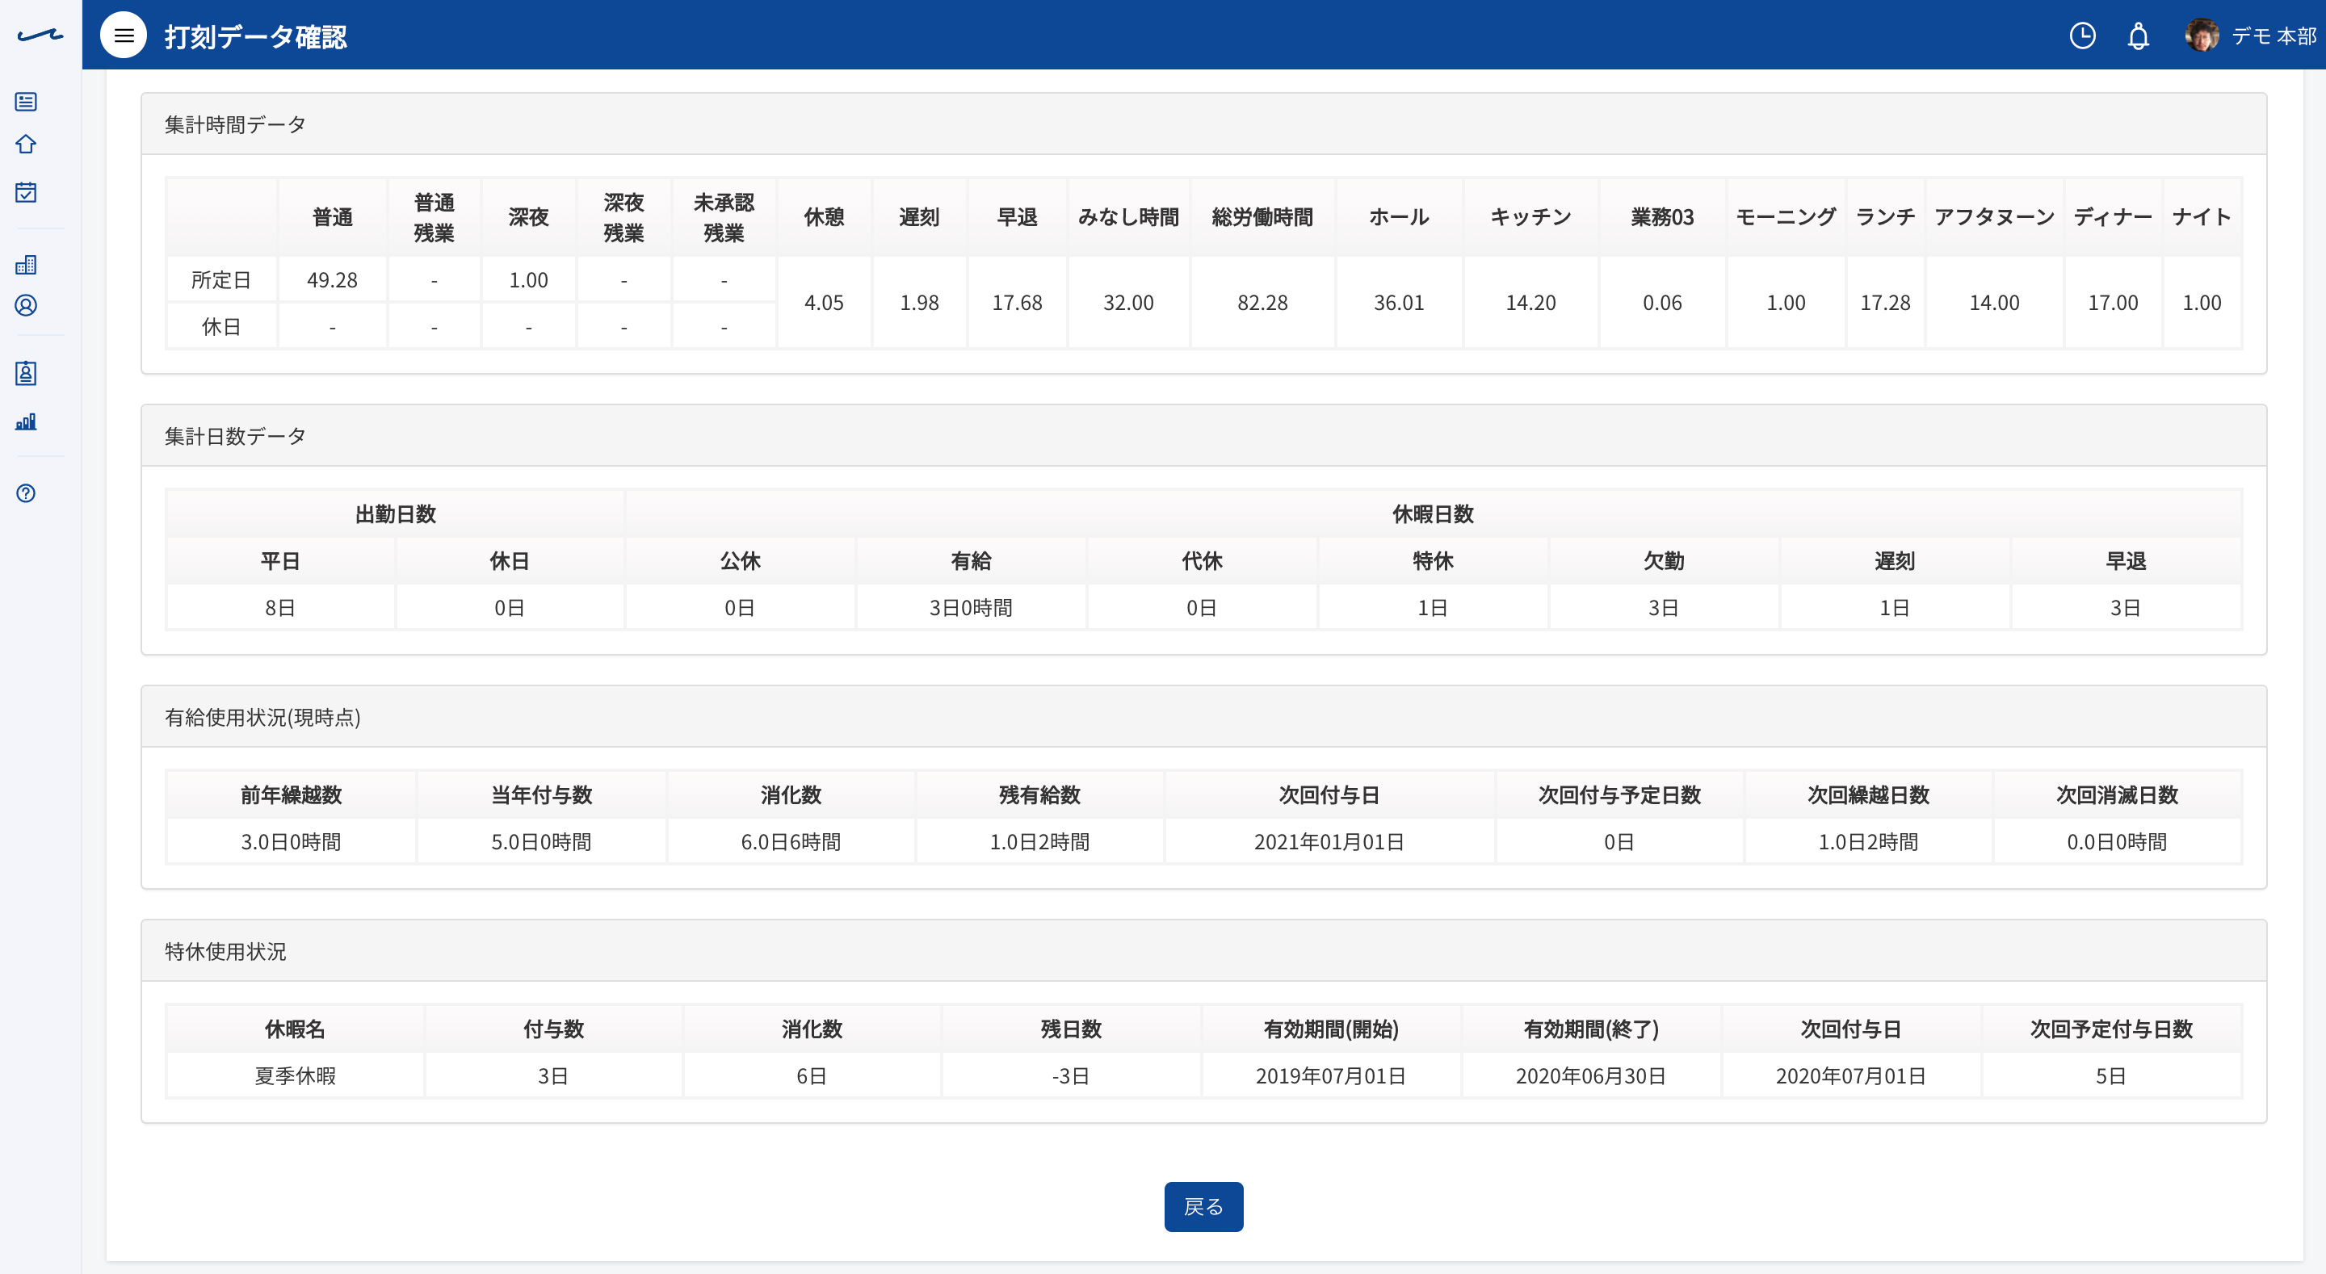Click the 3日0時間 有給 value

tap(971, 608)
